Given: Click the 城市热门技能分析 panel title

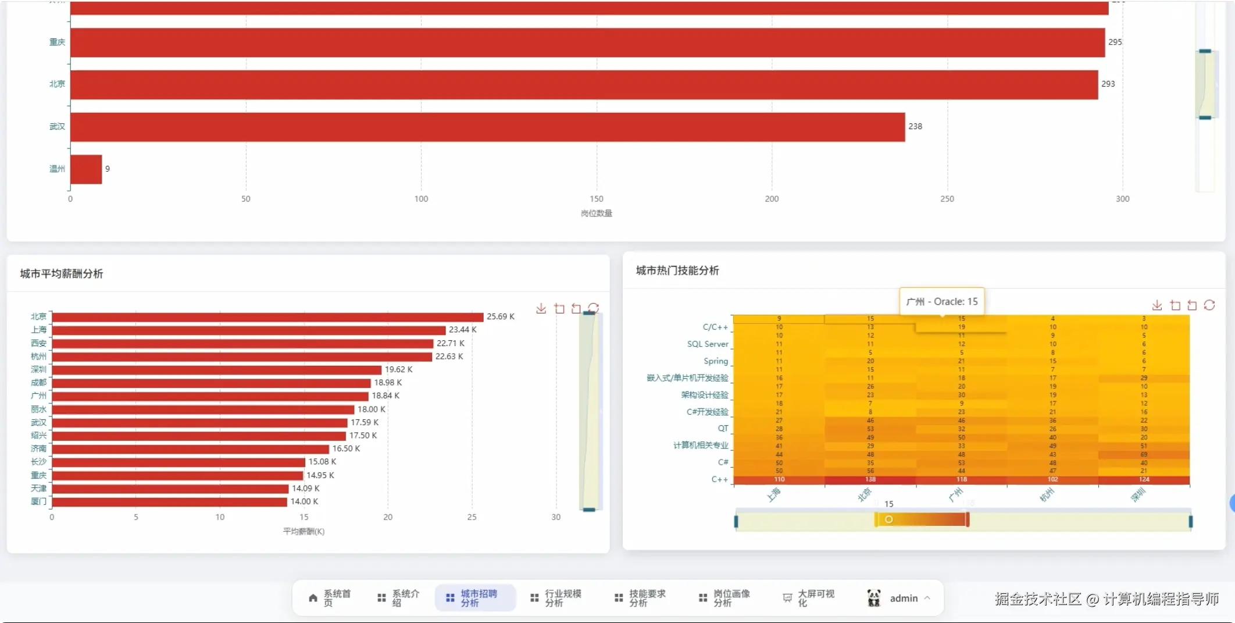Looking at the screenshot, I should tap(677, 270).
